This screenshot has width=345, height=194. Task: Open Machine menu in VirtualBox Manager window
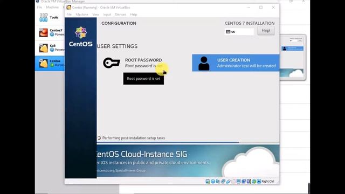coord(52,7)
